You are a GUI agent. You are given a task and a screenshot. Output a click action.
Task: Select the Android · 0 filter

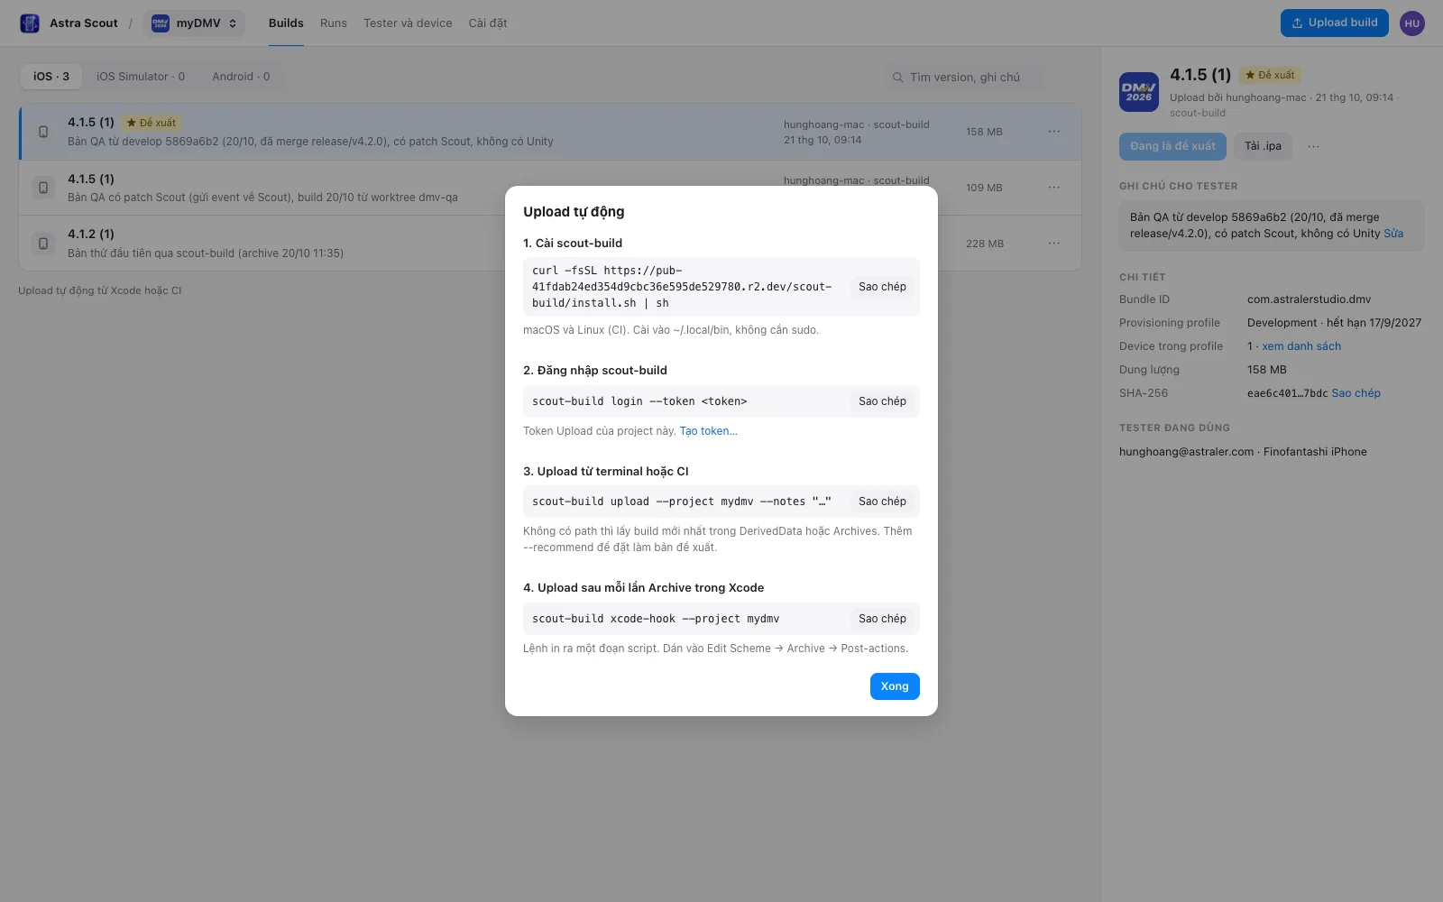pos(241,77)
